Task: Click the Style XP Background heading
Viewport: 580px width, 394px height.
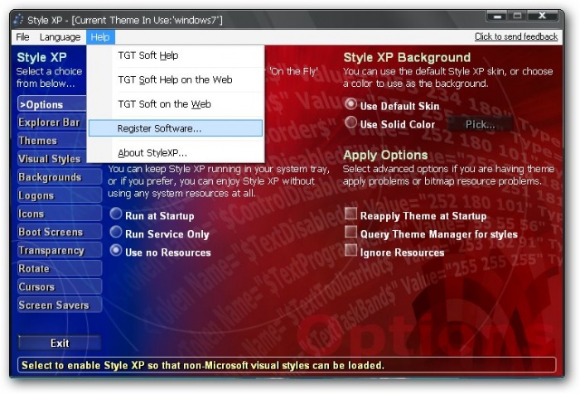Action: click(407, 57)
